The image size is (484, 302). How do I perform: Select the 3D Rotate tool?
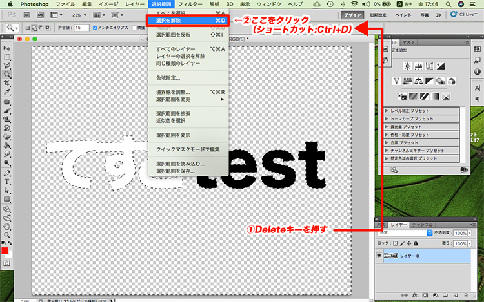click(6, 209)
